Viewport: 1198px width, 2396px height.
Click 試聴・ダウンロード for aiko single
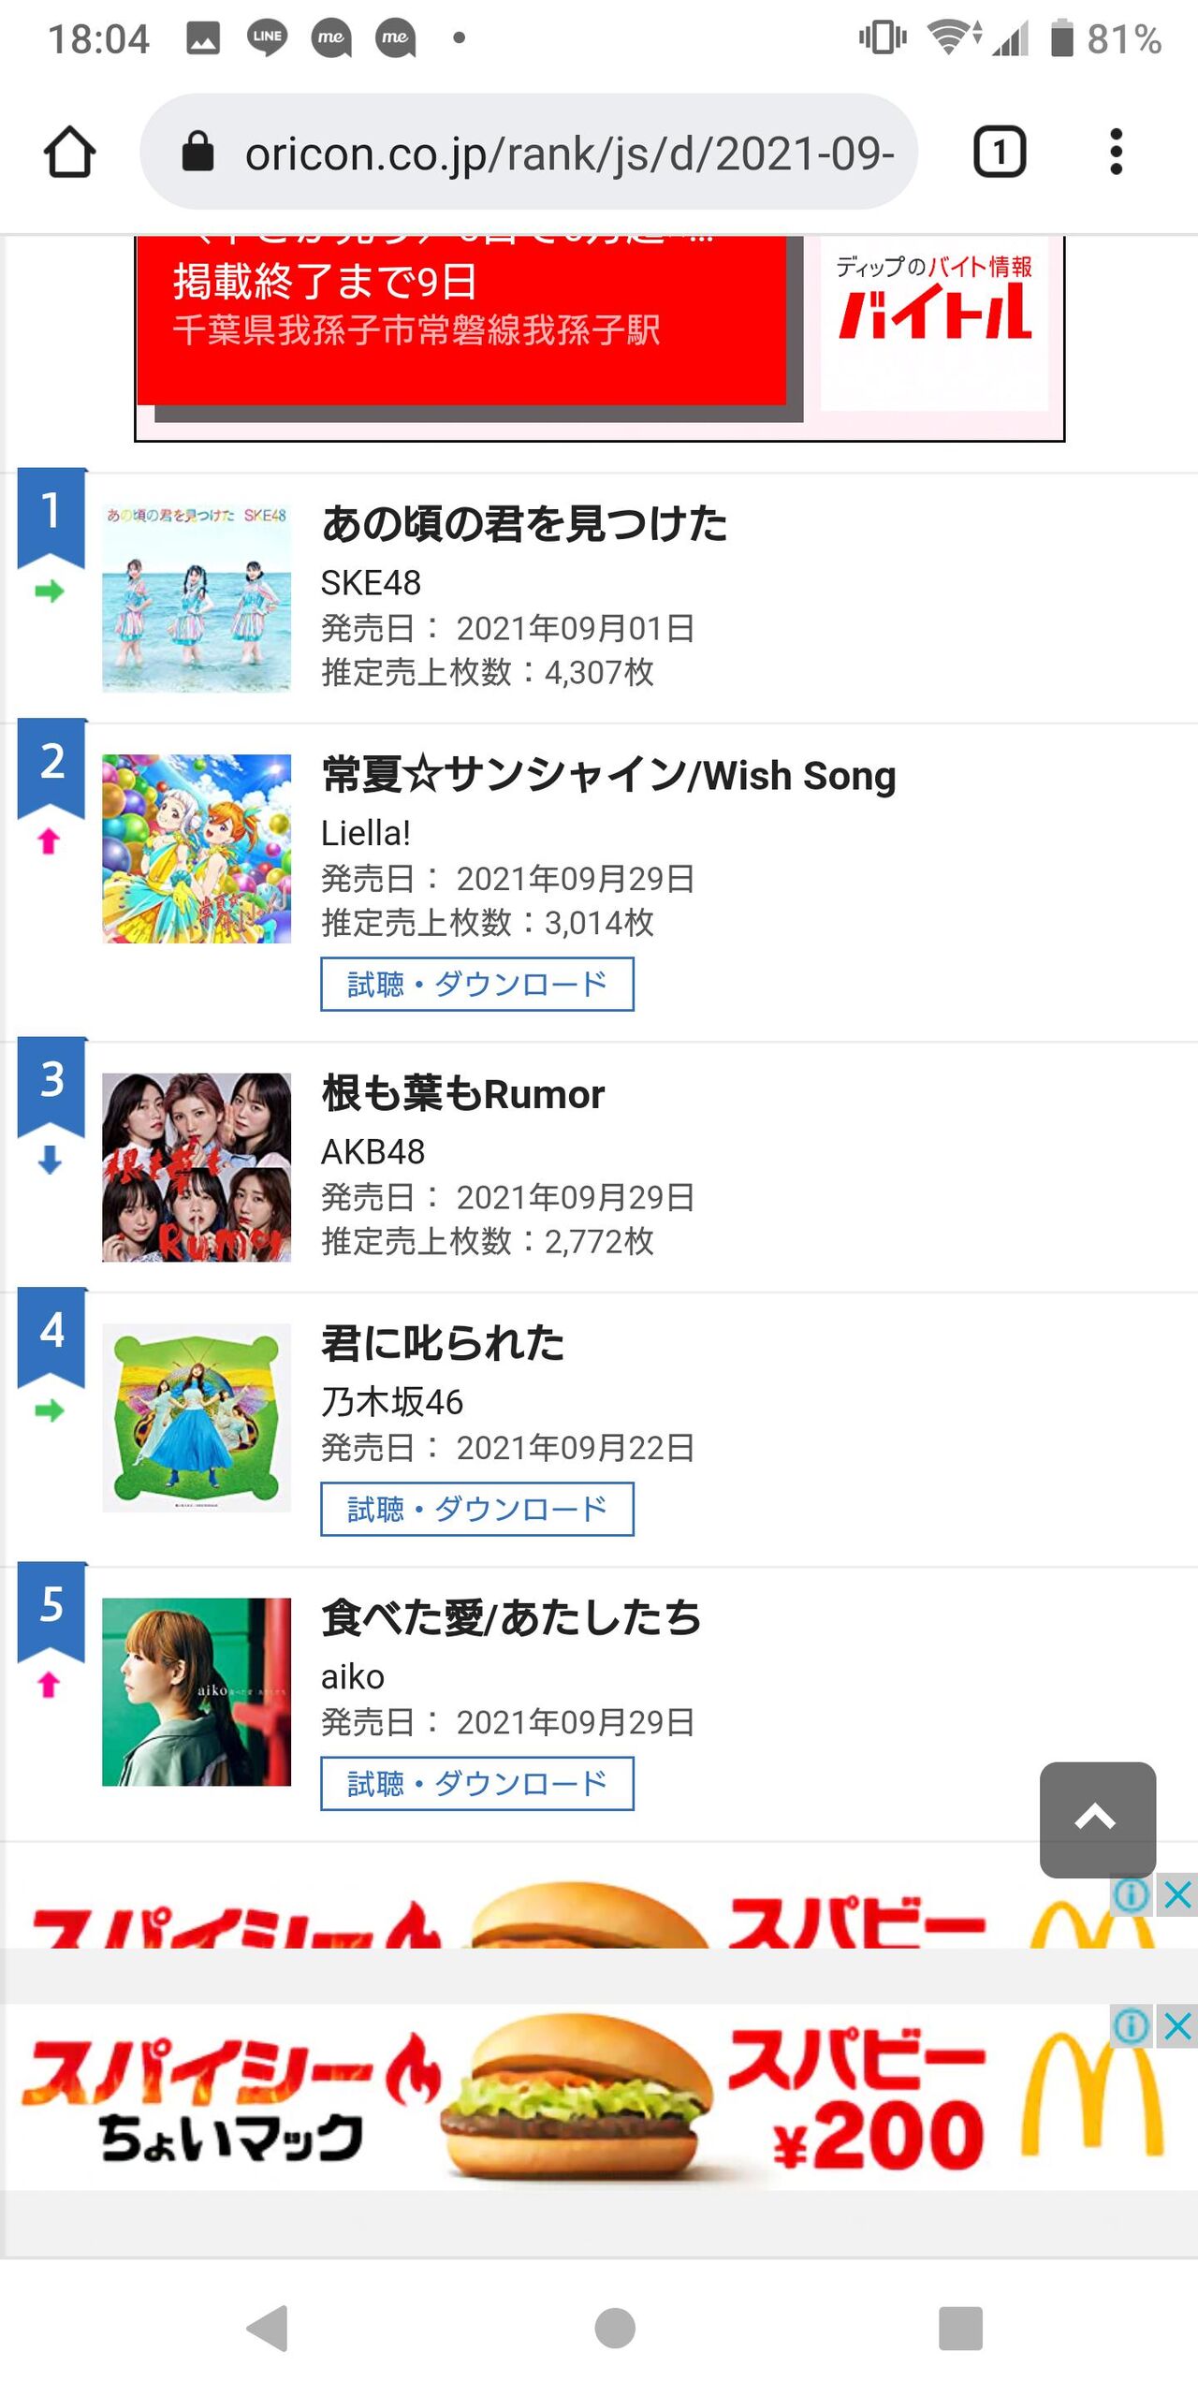[477, 1783]
